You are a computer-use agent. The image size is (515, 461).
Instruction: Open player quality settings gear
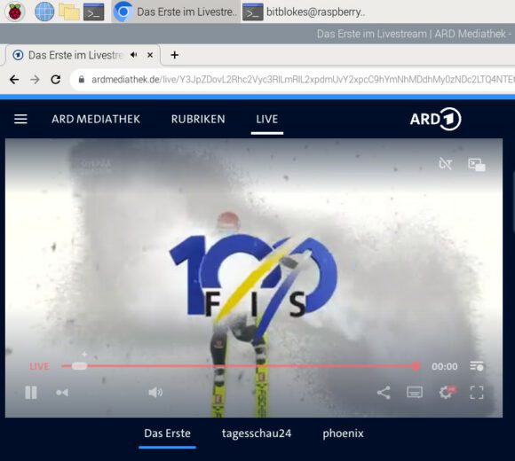[x=446, y=392]
